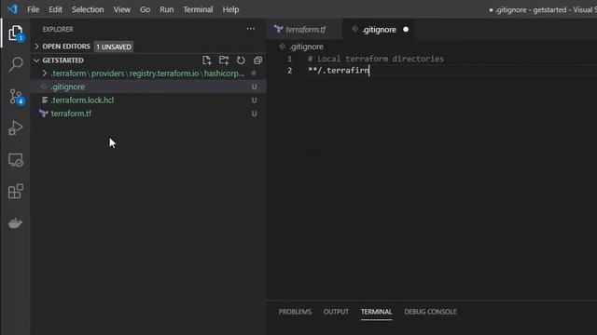
Task: Click the unsaved dot on .gitignore tab
Action: point(406,29)
